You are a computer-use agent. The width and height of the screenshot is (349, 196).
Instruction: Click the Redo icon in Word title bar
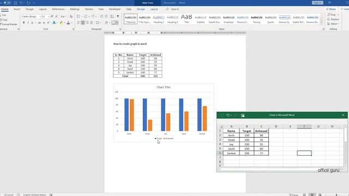pos(28,3)
